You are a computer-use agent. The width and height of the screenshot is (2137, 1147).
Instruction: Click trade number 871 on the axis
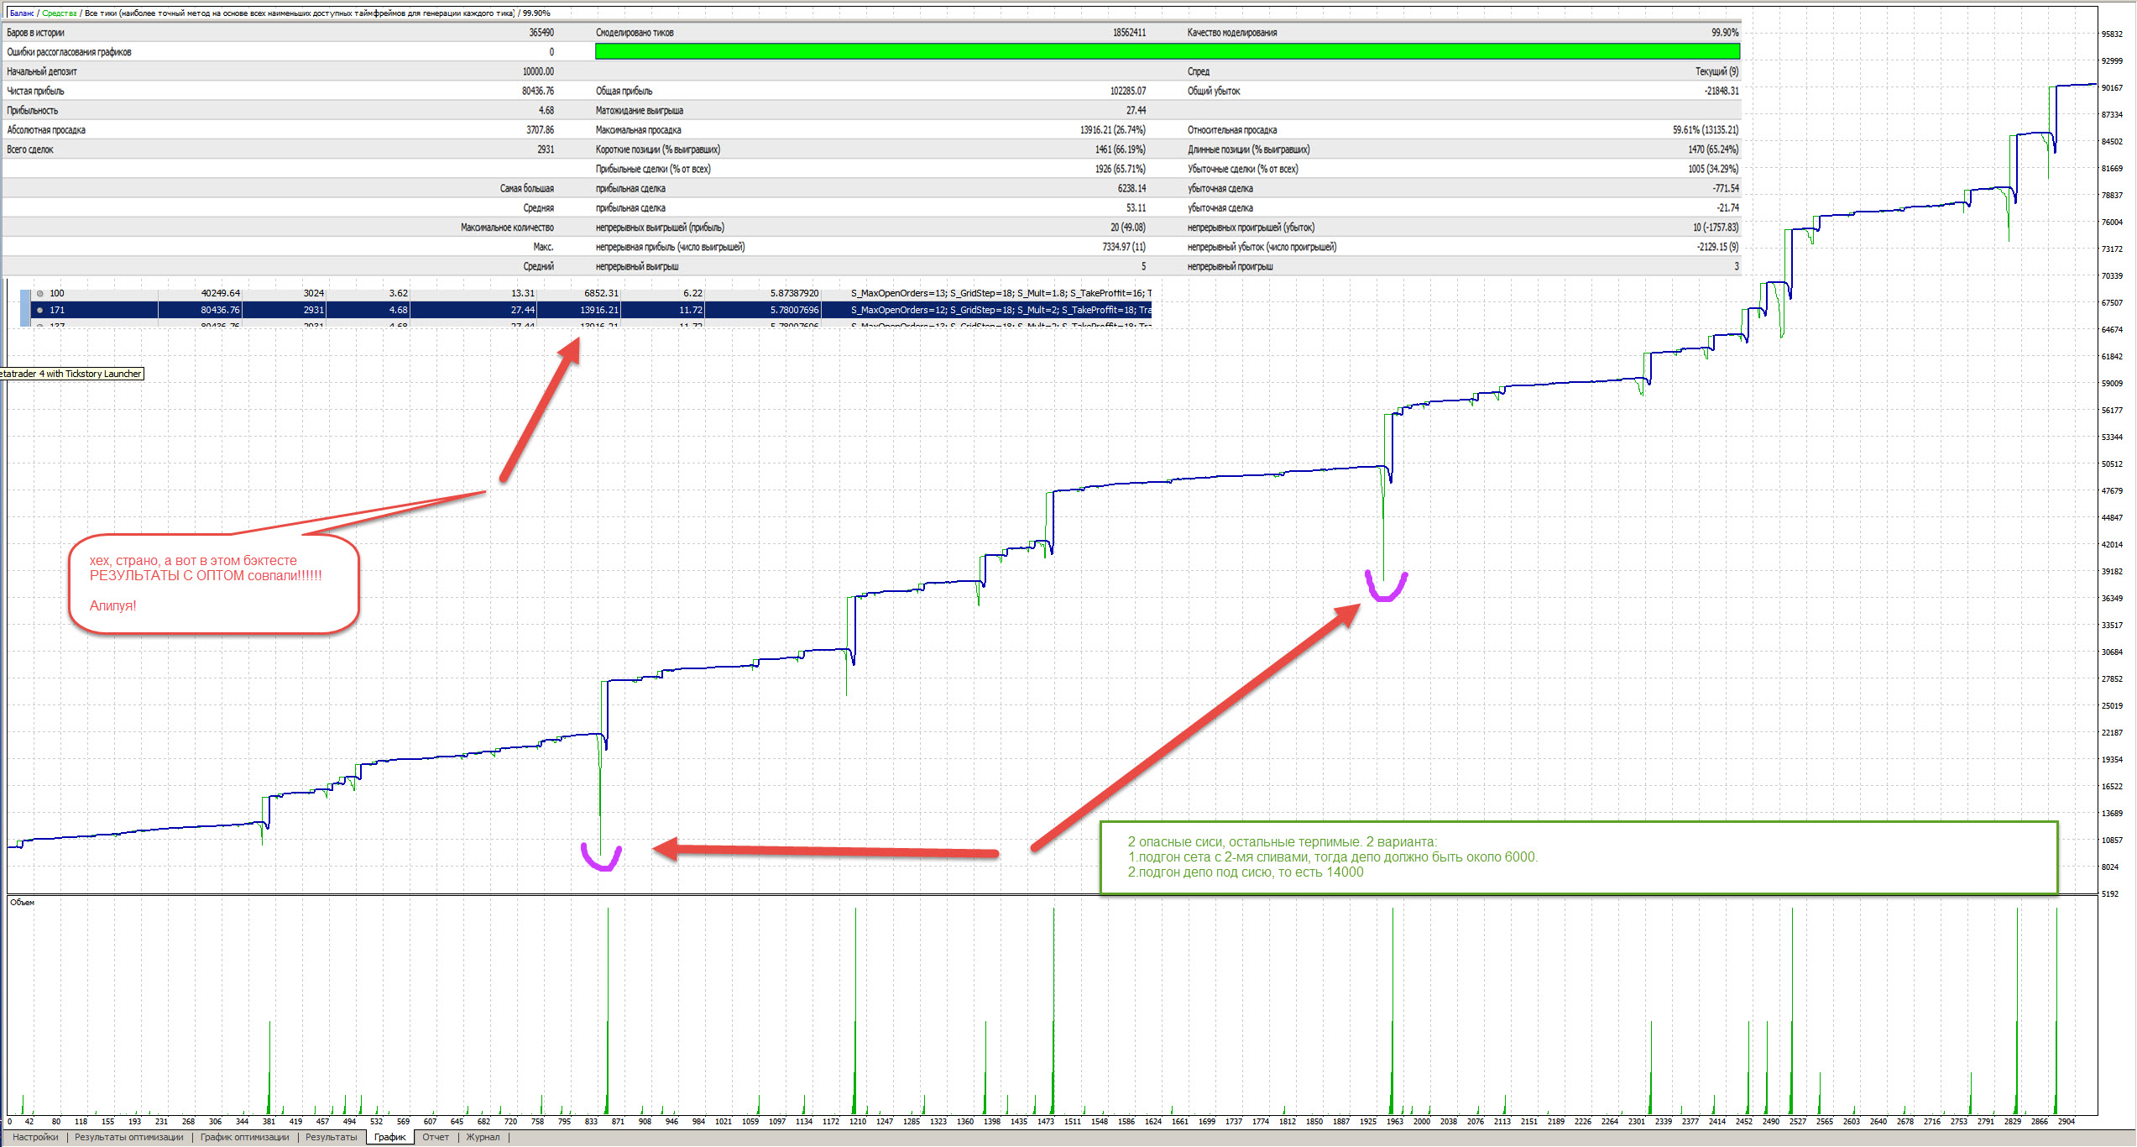[619, 1121]
